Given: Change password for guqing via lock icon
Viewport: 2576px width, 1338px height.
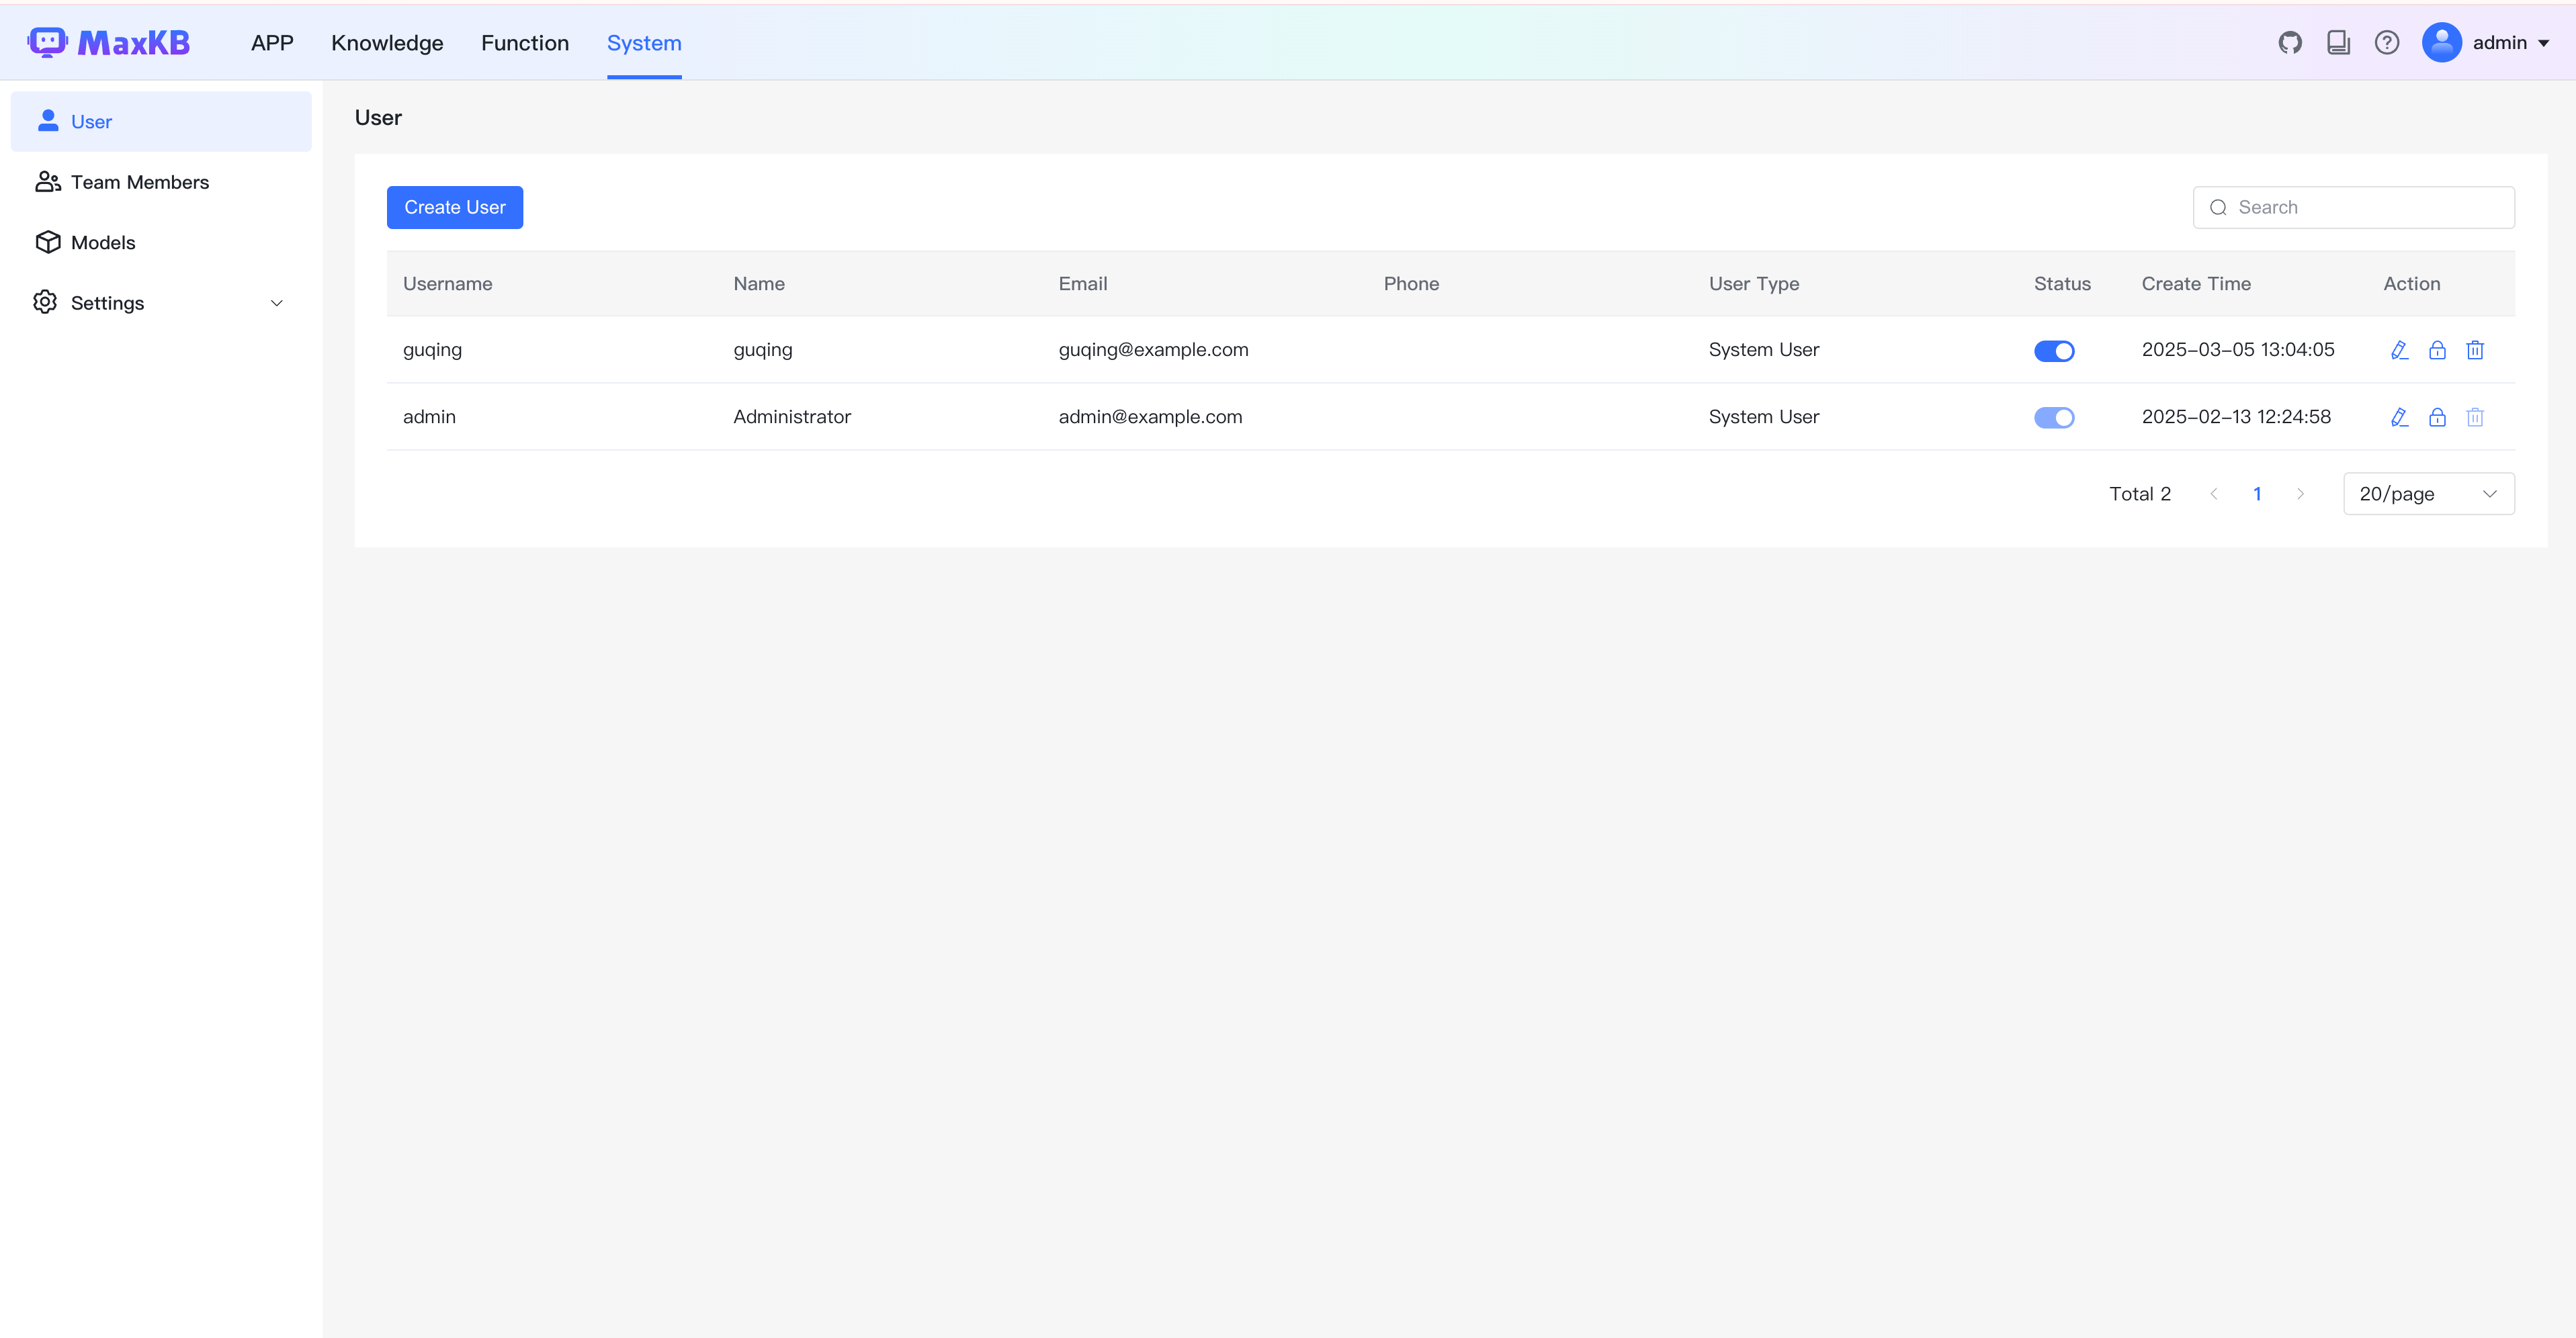Looking at the screenshot, I should (2437, 350).
